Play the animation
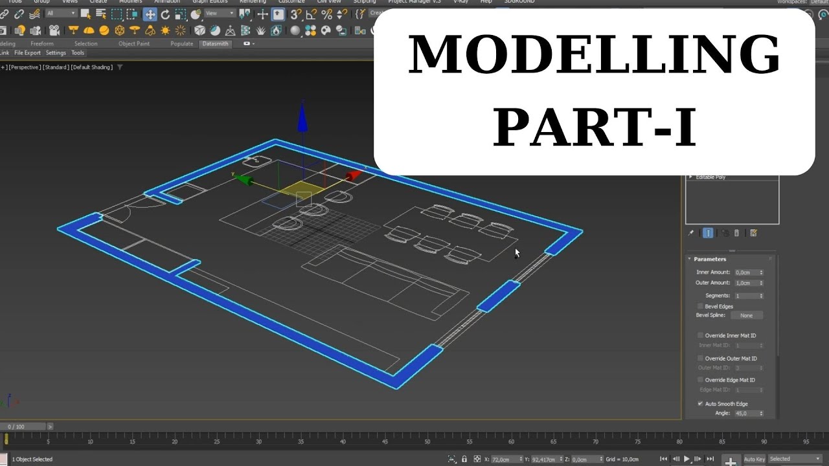This screenshot has width=829, height=466. tap(687, 459)
